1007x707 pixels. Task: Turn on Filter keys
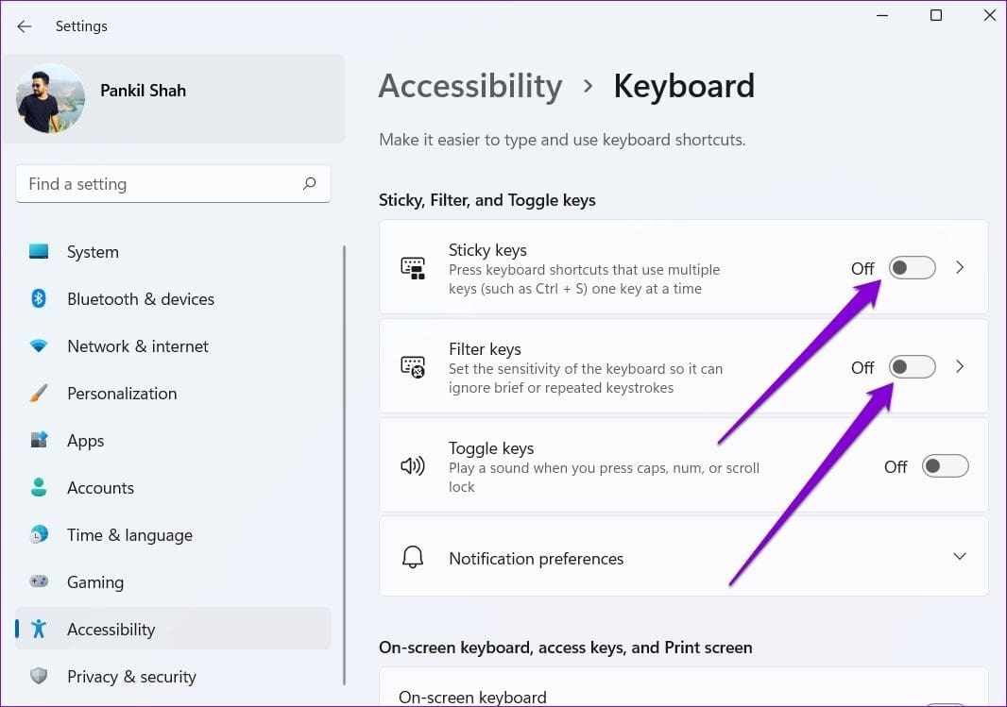pyautogui.click(x=912, y=367)
